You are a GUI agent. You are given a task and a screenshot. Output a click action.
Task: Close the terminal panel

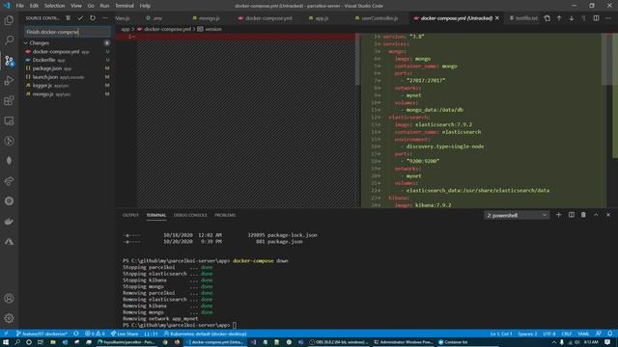608,215
